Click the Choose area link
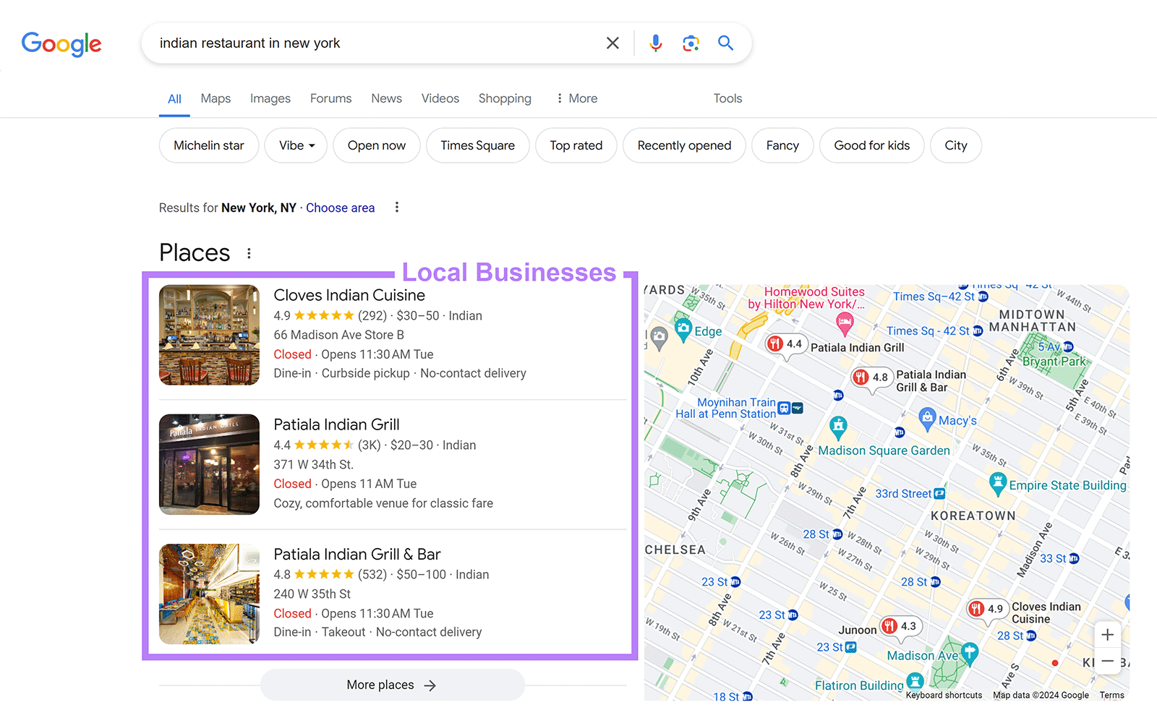 (340, 208)
